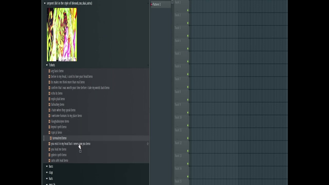Select 'confirm that i was worth your time' sample
329x185 pixels.
[80, 88]
